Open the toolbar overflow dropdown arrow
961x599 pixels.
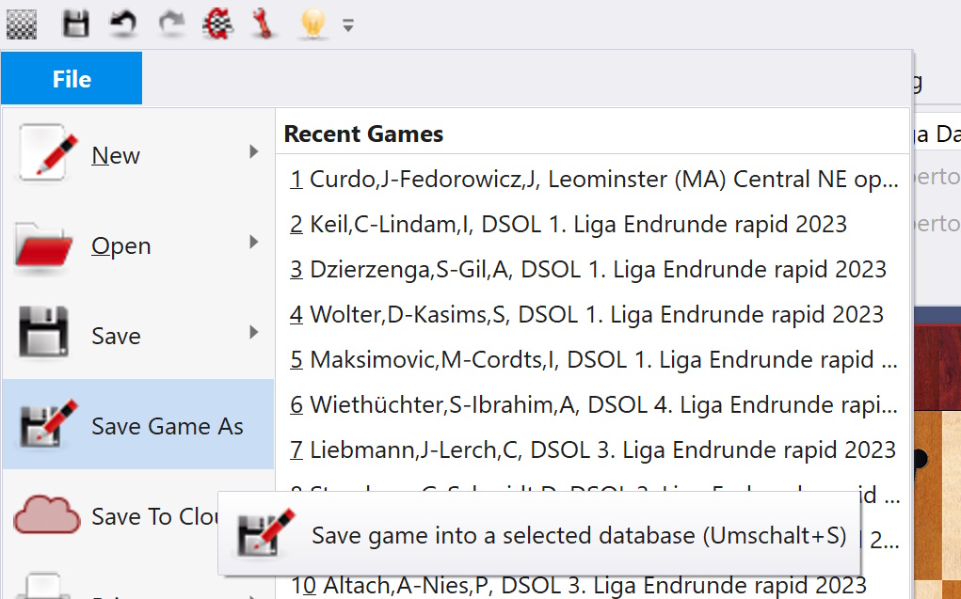[347, 25]
